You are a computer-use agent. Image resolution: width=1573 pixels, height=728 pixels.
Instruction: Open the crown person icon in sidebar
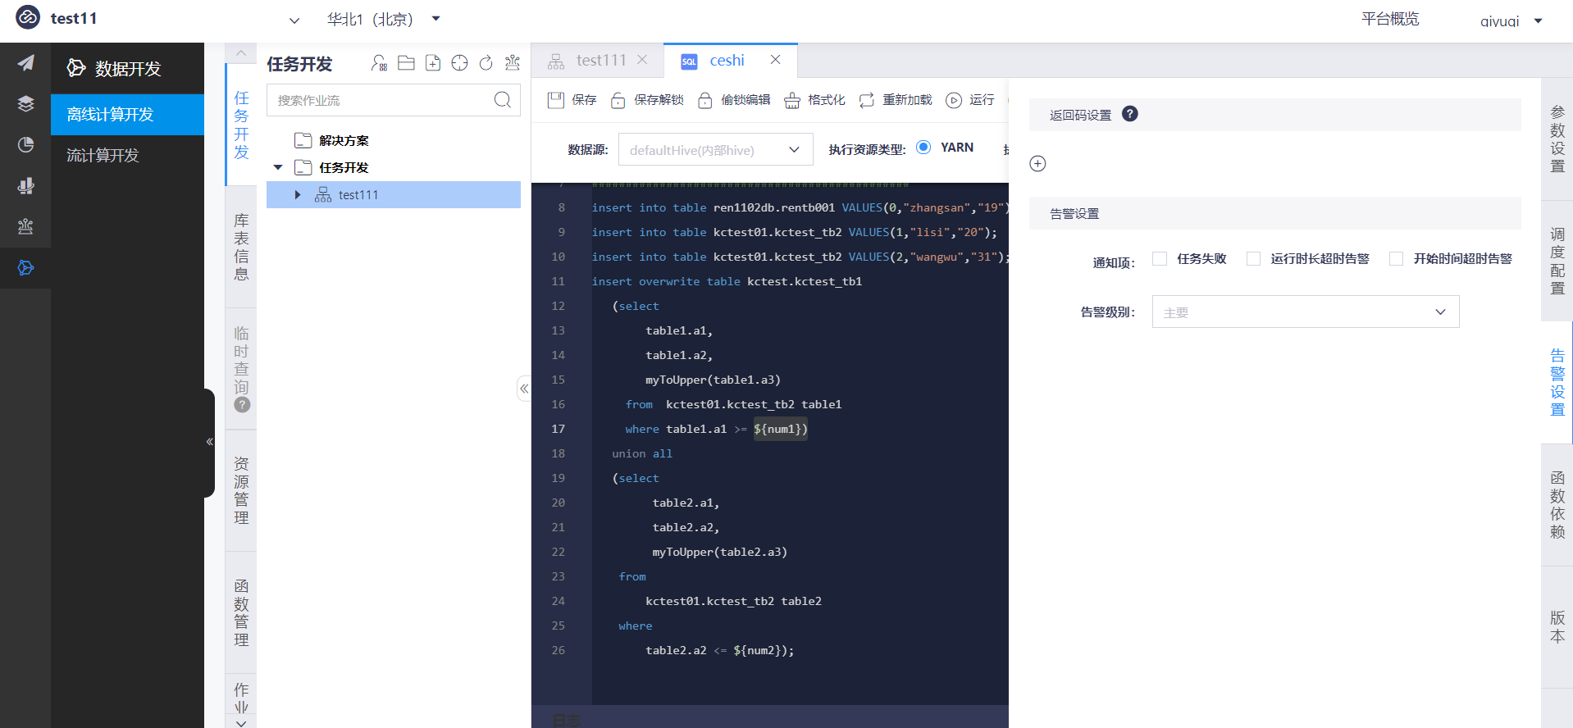pos(25,227)
